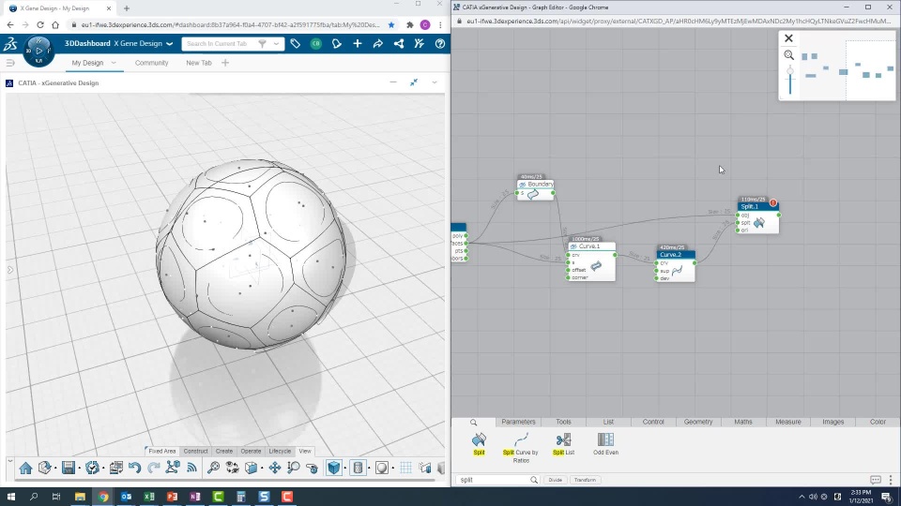Click the minimap zoom slider handle
901x506 pixels.
tap(790, 71)
